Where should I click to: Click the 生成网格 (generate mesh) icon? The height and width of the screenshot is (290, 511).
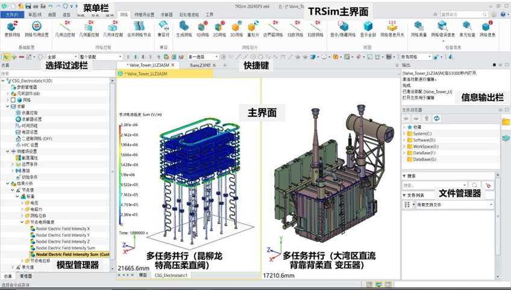184,26
